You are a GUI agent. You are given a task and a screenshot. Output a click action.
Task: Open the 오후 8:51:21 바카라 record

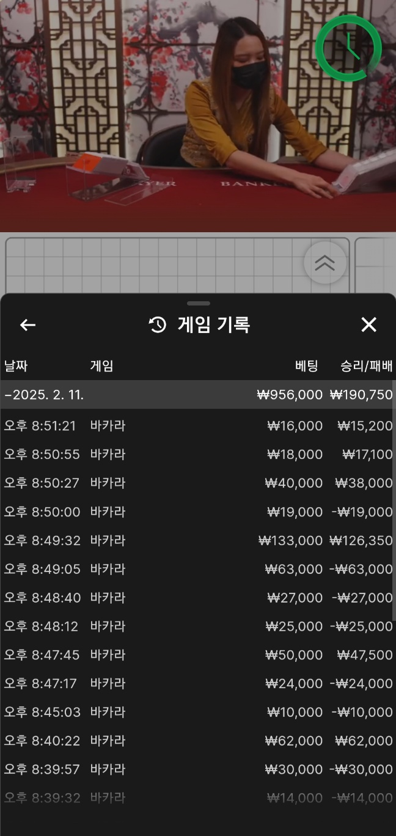click(198, 426)
